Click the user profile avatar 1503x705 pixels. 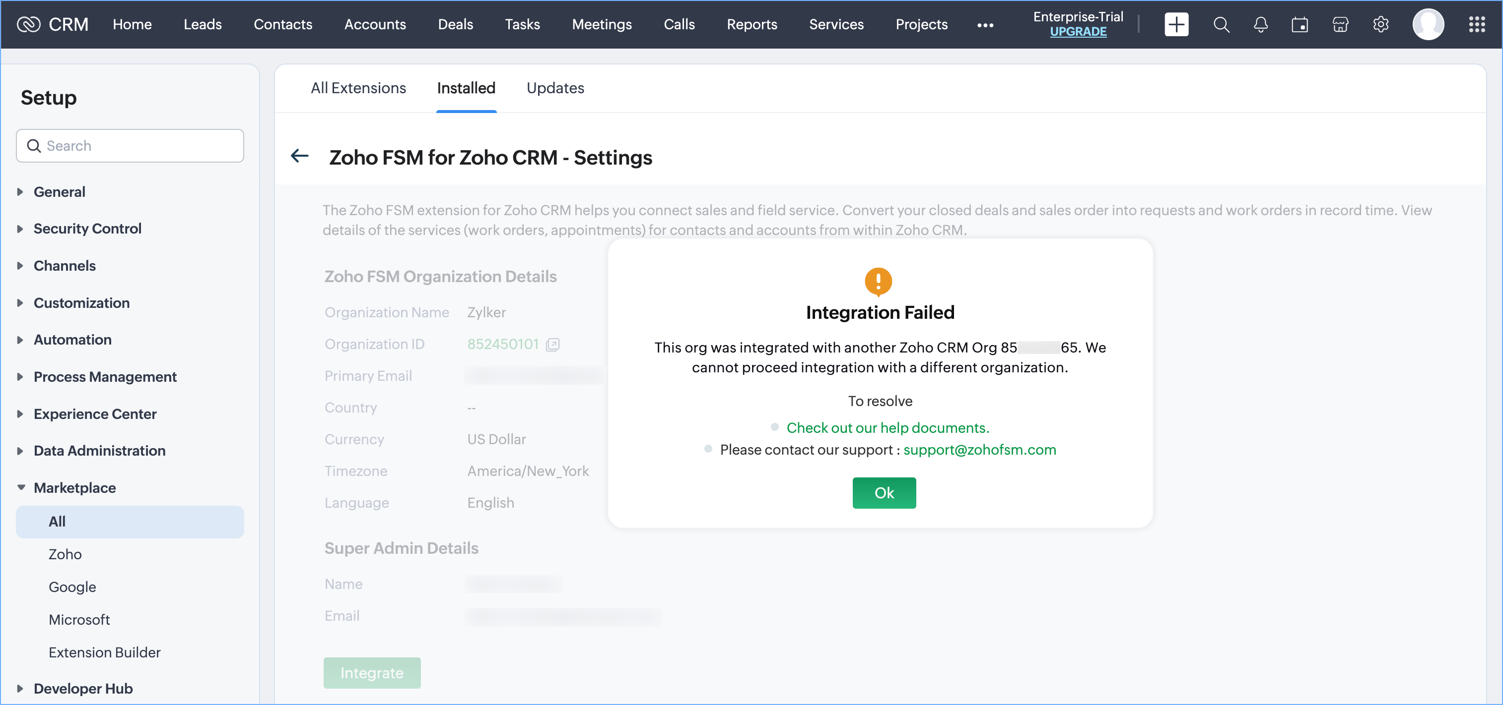[1428, 24]
